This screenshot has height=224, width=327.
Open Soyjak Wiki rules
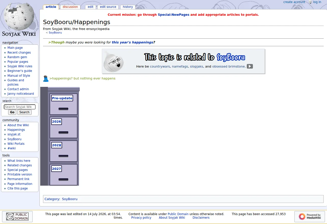click(20, 66)
